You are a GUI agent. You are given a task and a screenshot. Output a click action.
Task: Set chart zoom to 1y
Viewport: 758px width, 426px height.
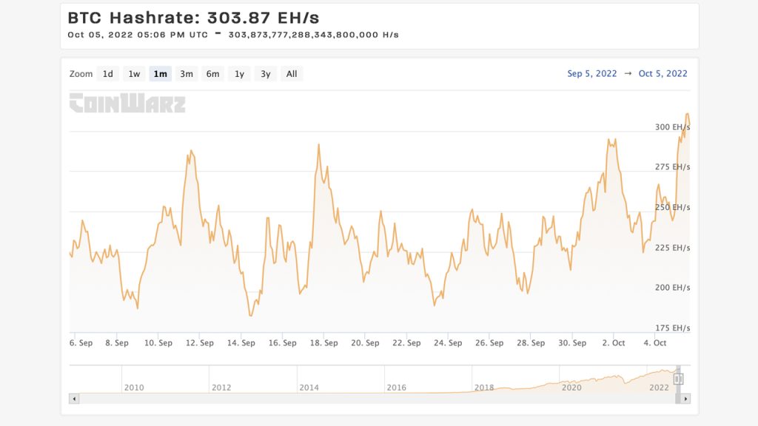(x=239, y=74)
